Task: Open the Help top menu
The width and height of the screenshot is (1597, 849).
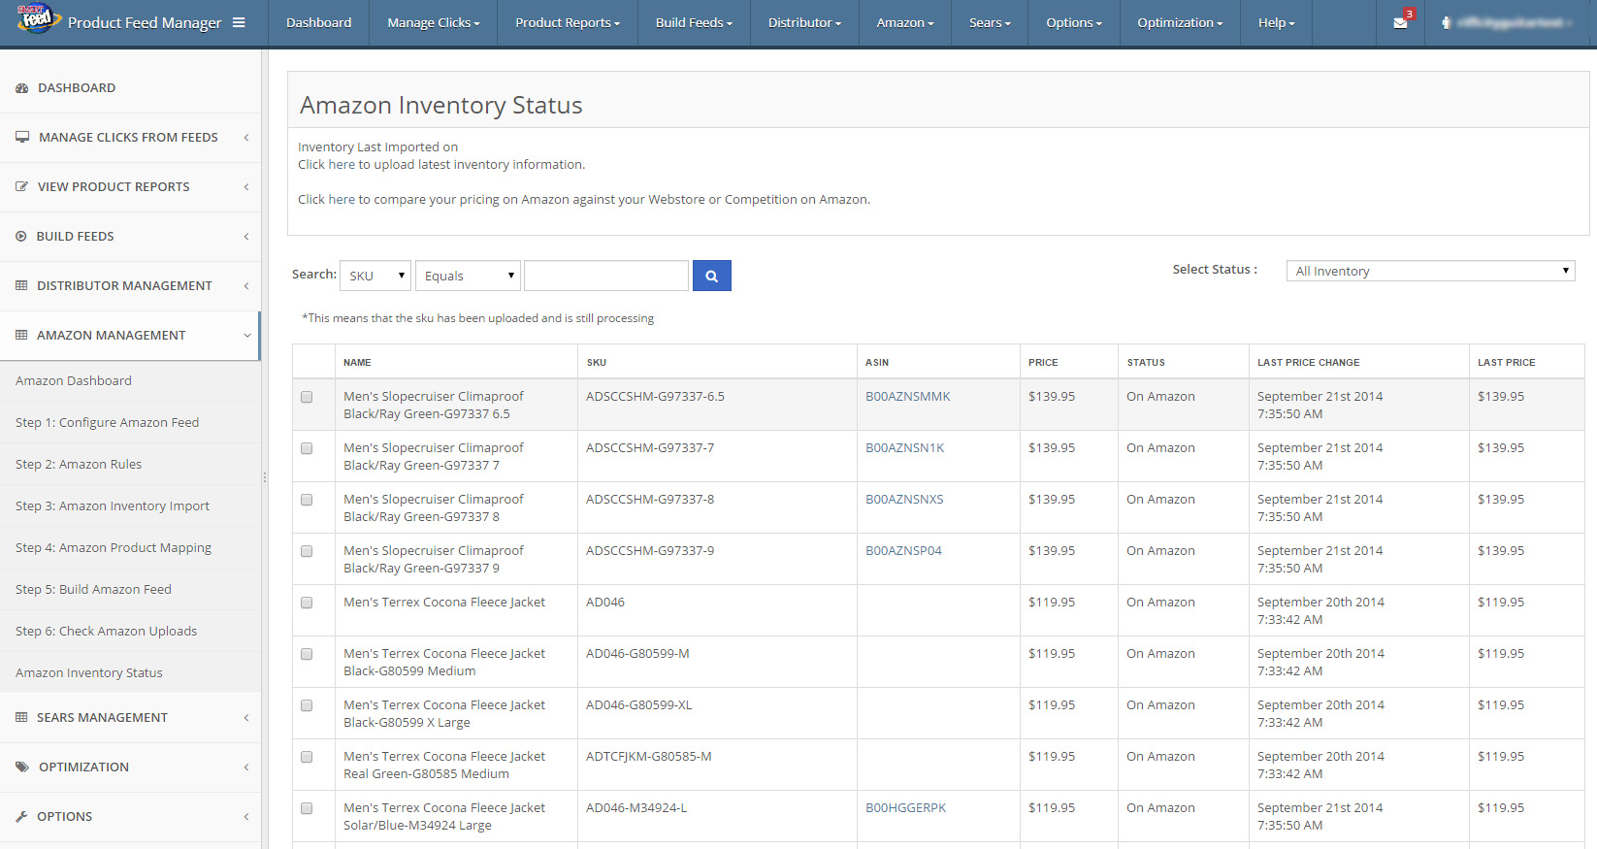Action: 1276,22
